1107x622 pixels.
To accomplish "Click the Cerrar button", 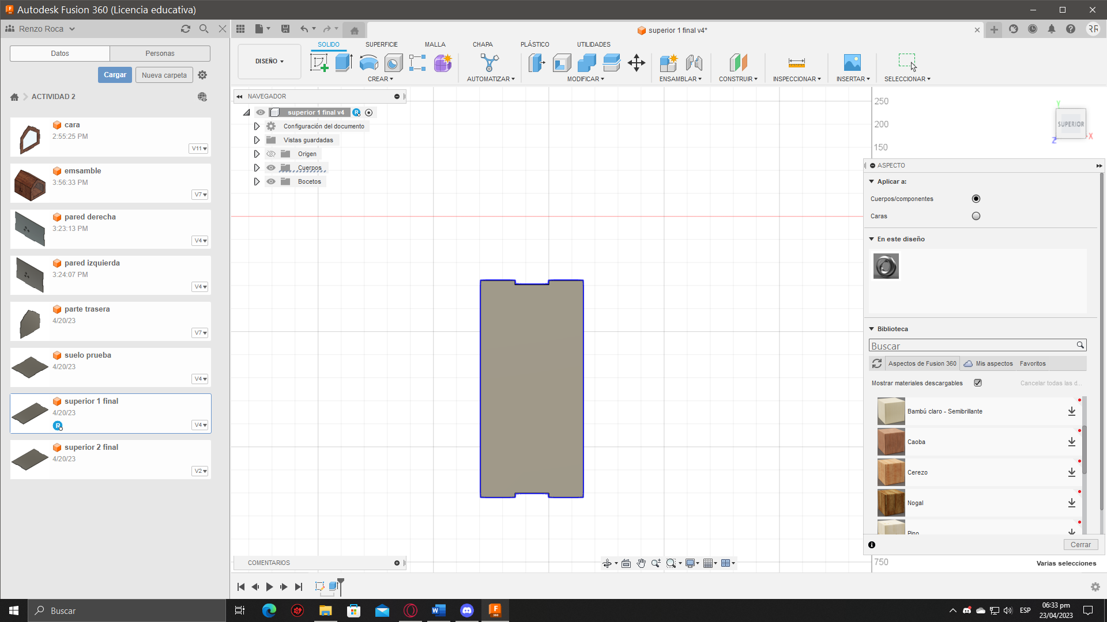I will 1080,544.
